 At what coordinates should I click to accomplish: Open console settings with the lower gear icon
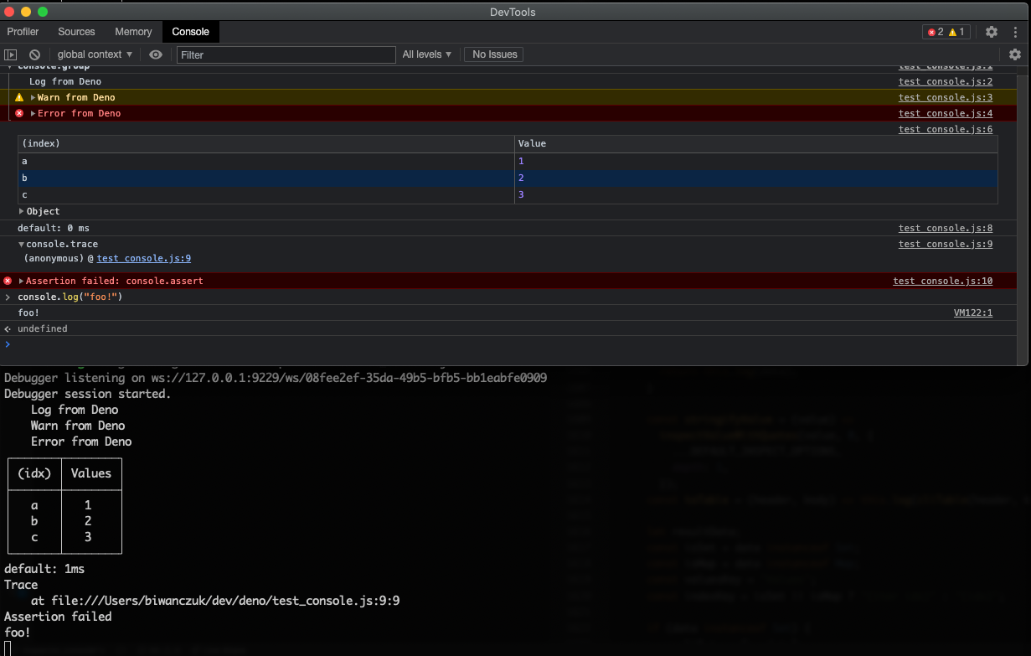point(1014,54)
